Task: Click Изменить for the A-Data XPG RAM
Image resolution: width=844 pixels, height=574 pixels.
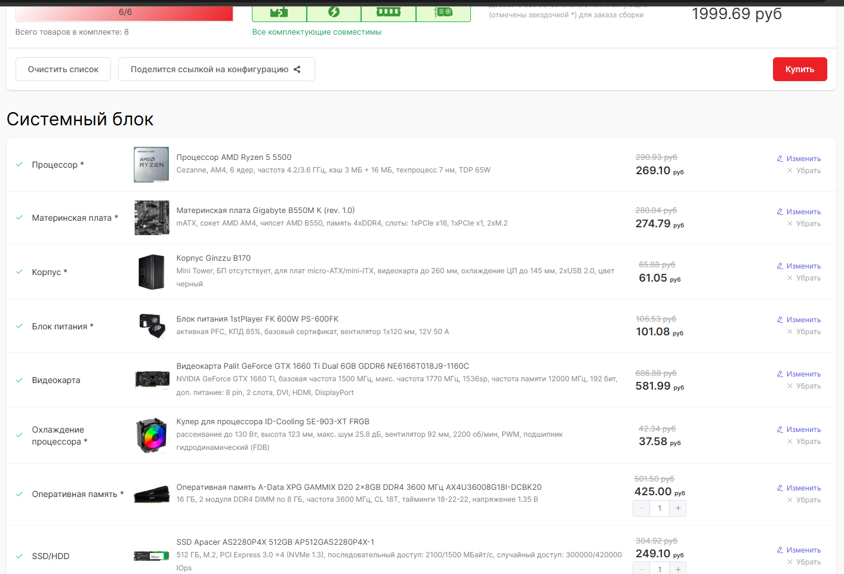Action: coord(799,488)
